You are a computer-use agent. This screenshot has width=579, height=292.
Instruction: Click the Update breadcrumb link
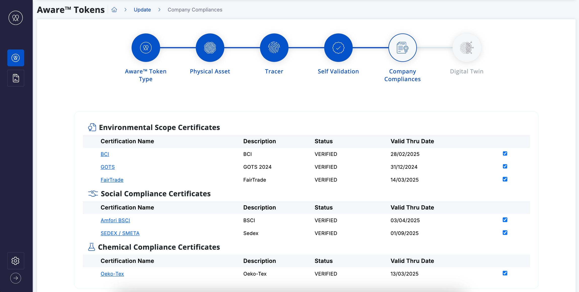pyautogui.click(x=142, y=10)
